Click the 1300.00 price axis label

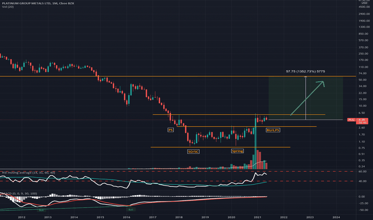click(x=364, y=27)
